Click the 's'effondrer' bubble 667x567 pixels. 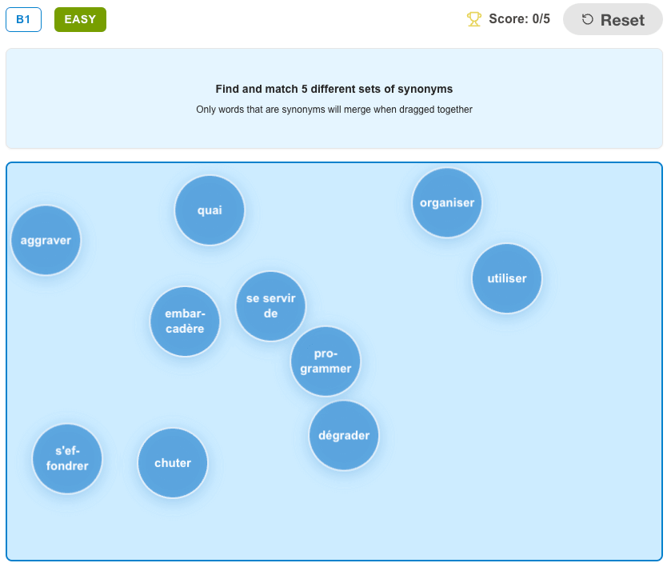coord(67,458)
